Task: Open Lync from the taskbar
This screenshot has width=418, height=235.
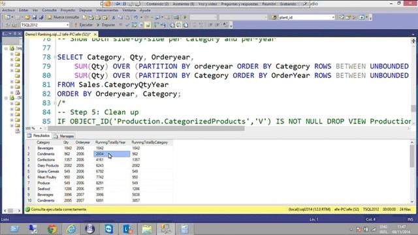Action: tap(128, 229)
